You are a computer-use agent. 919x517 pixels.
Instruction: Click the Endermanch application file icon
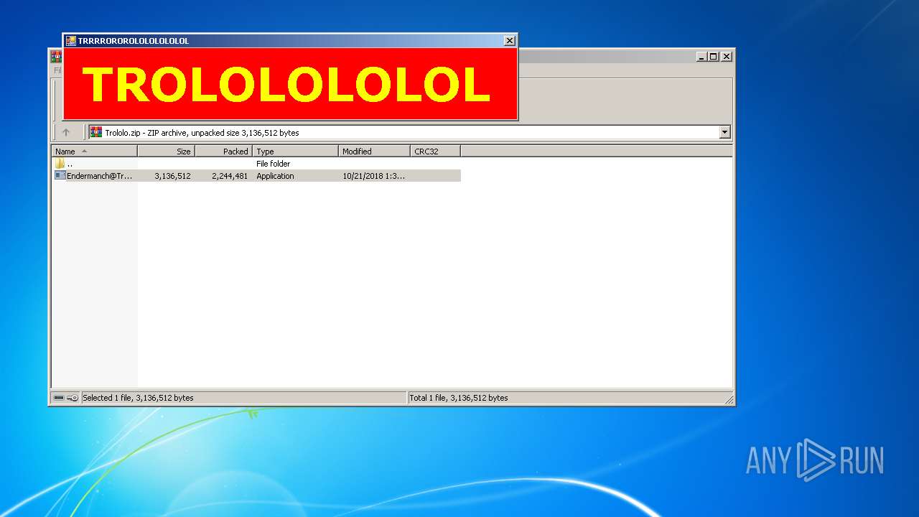[x=60, y=175]
